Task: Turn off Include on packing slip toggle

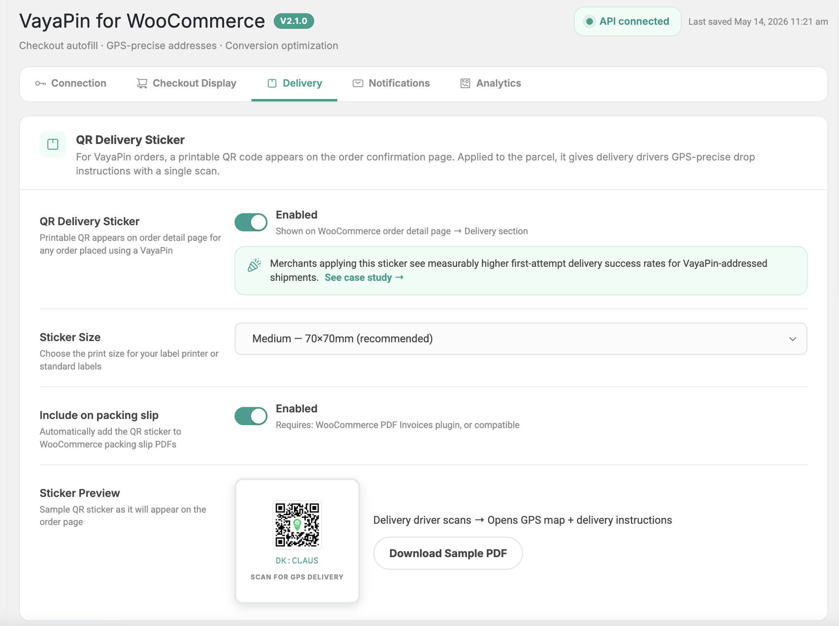Action: pyautogui.click(x=251, y=416)
